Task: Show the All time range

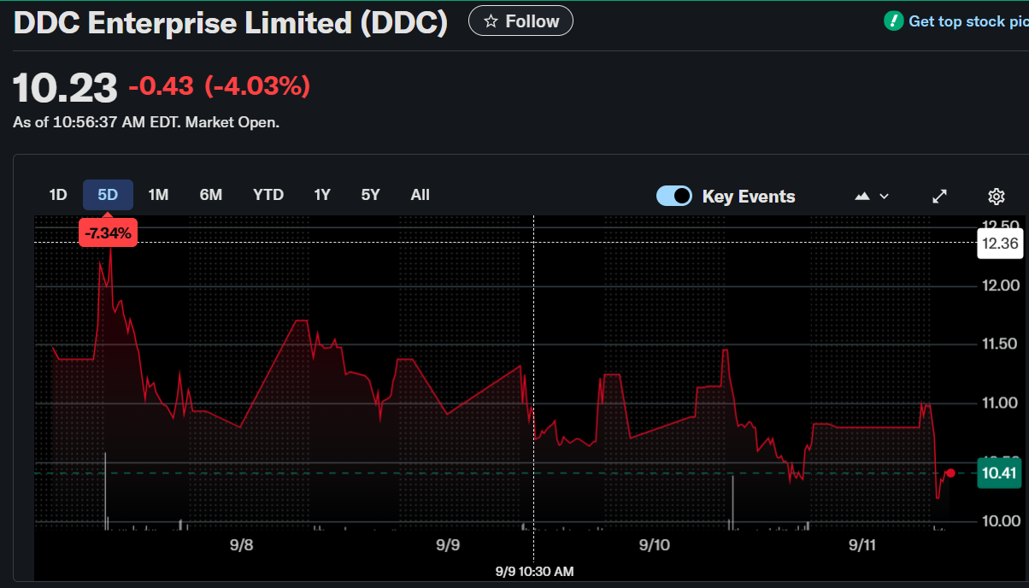Action: [x=420, y=195]
